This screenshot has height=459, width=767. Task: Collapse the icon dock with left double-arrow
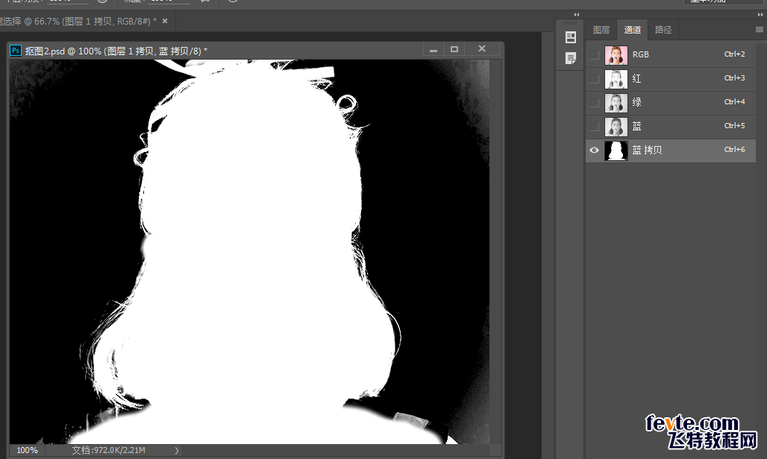tap(576, 15)
